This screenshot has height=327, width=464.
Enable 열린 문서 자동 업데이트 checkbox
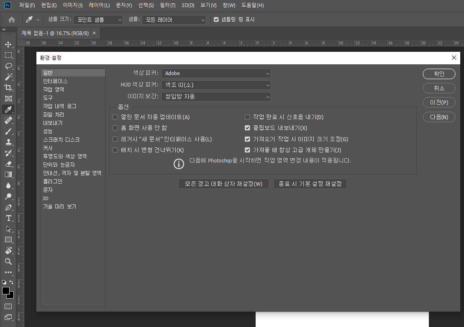click(x=115, y=117)
